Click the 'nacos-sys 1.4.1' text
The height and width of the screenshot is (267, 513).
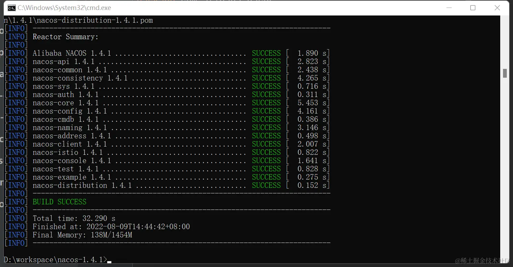(x=63, y=86)
